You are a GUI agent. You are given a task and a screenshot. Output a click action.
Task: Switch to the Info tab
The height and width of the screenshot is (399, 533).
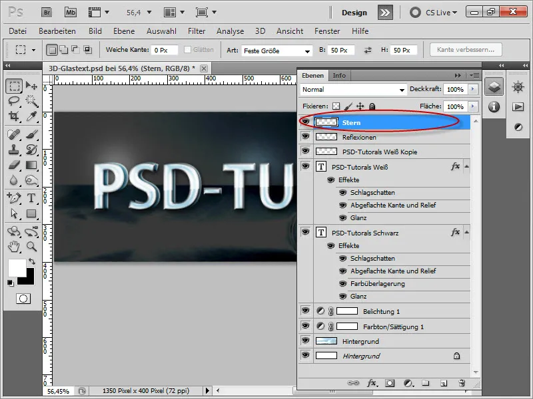[339, 75]
